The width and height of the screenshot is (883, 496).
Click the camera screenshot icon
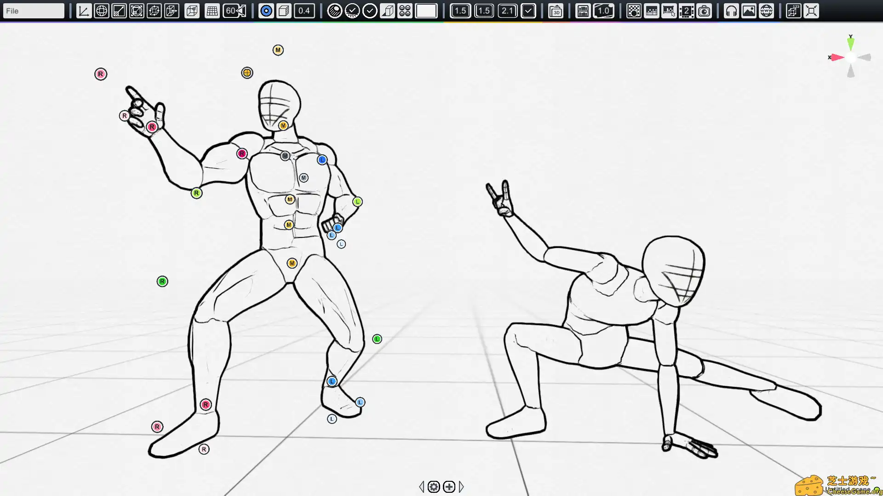[x=704, y=11]
